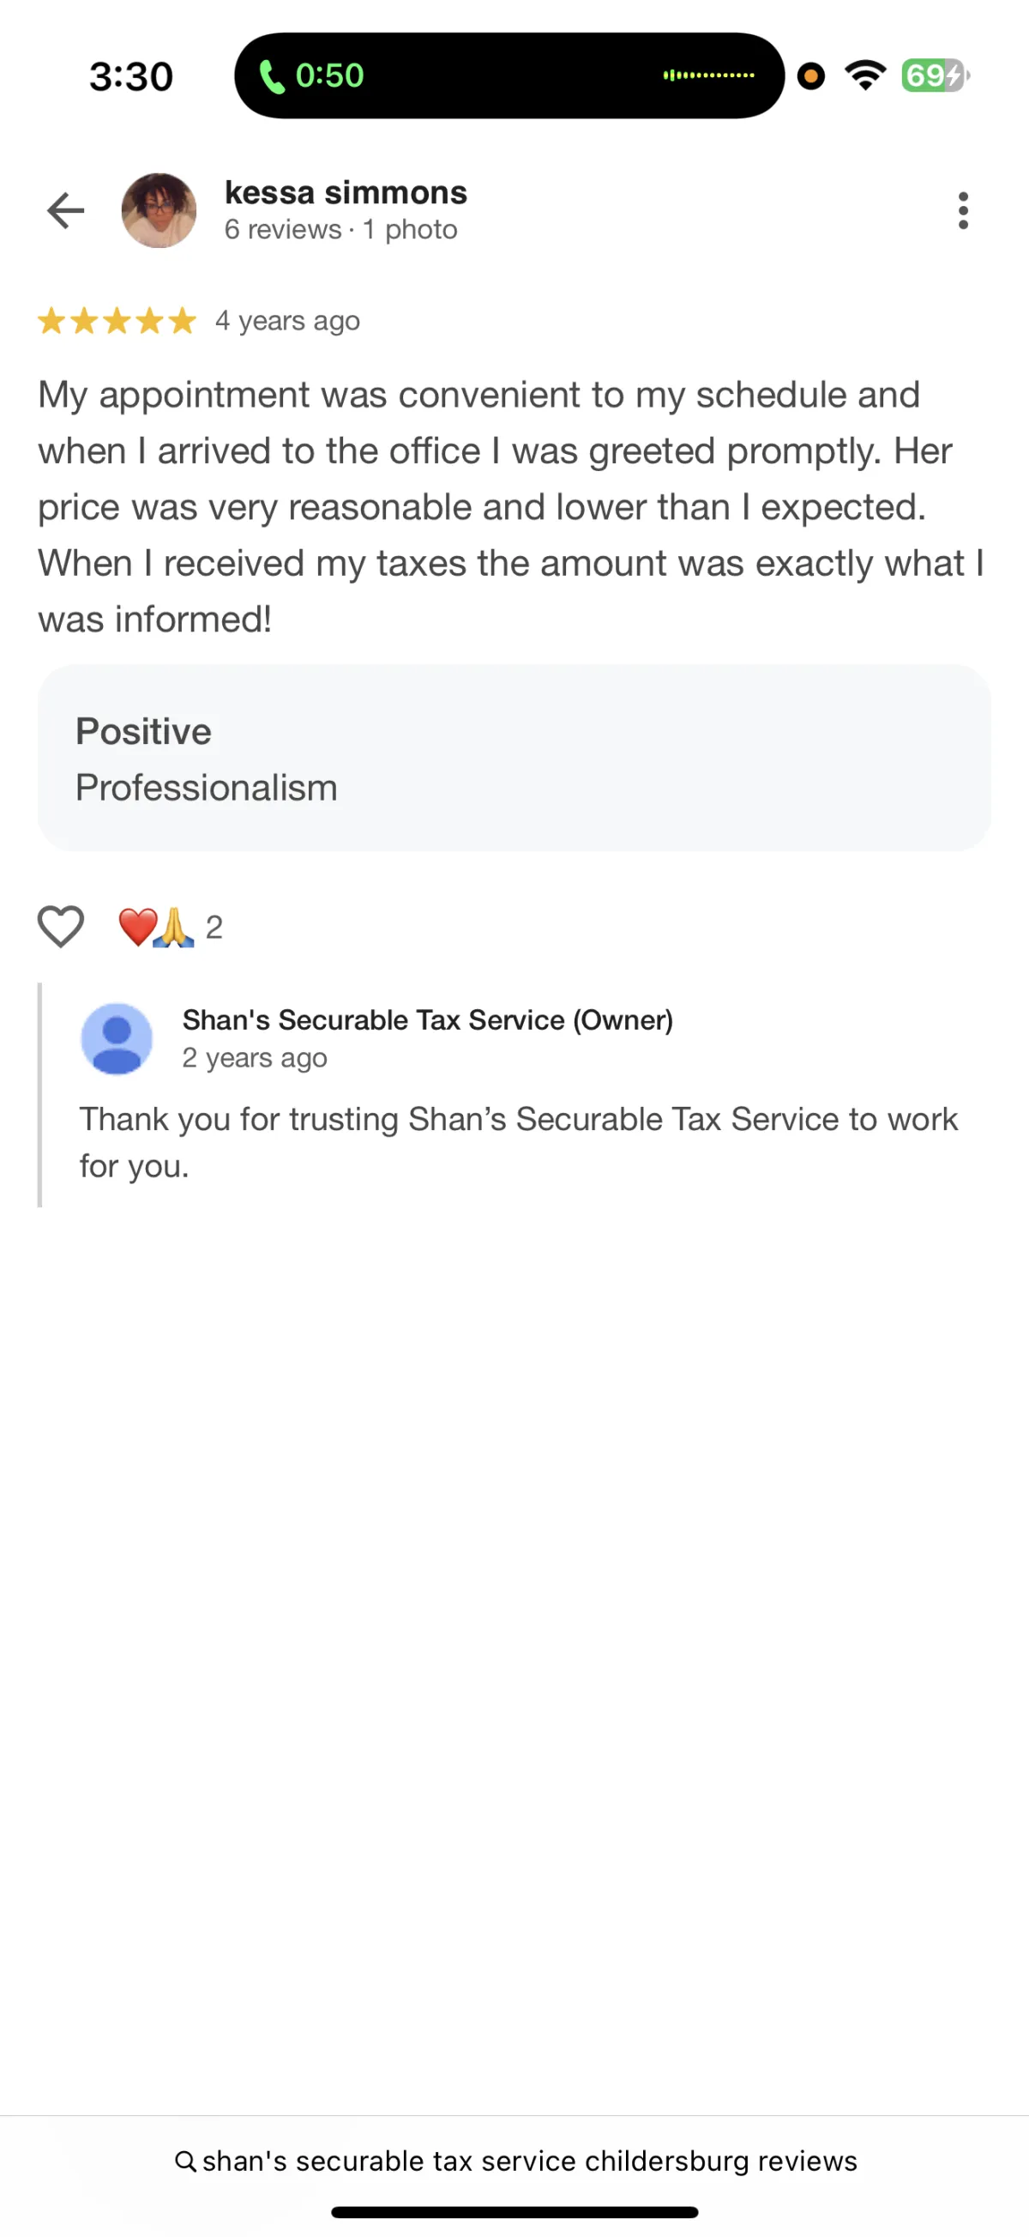
Task: View the heart and pray reactions
Action: 156,928
